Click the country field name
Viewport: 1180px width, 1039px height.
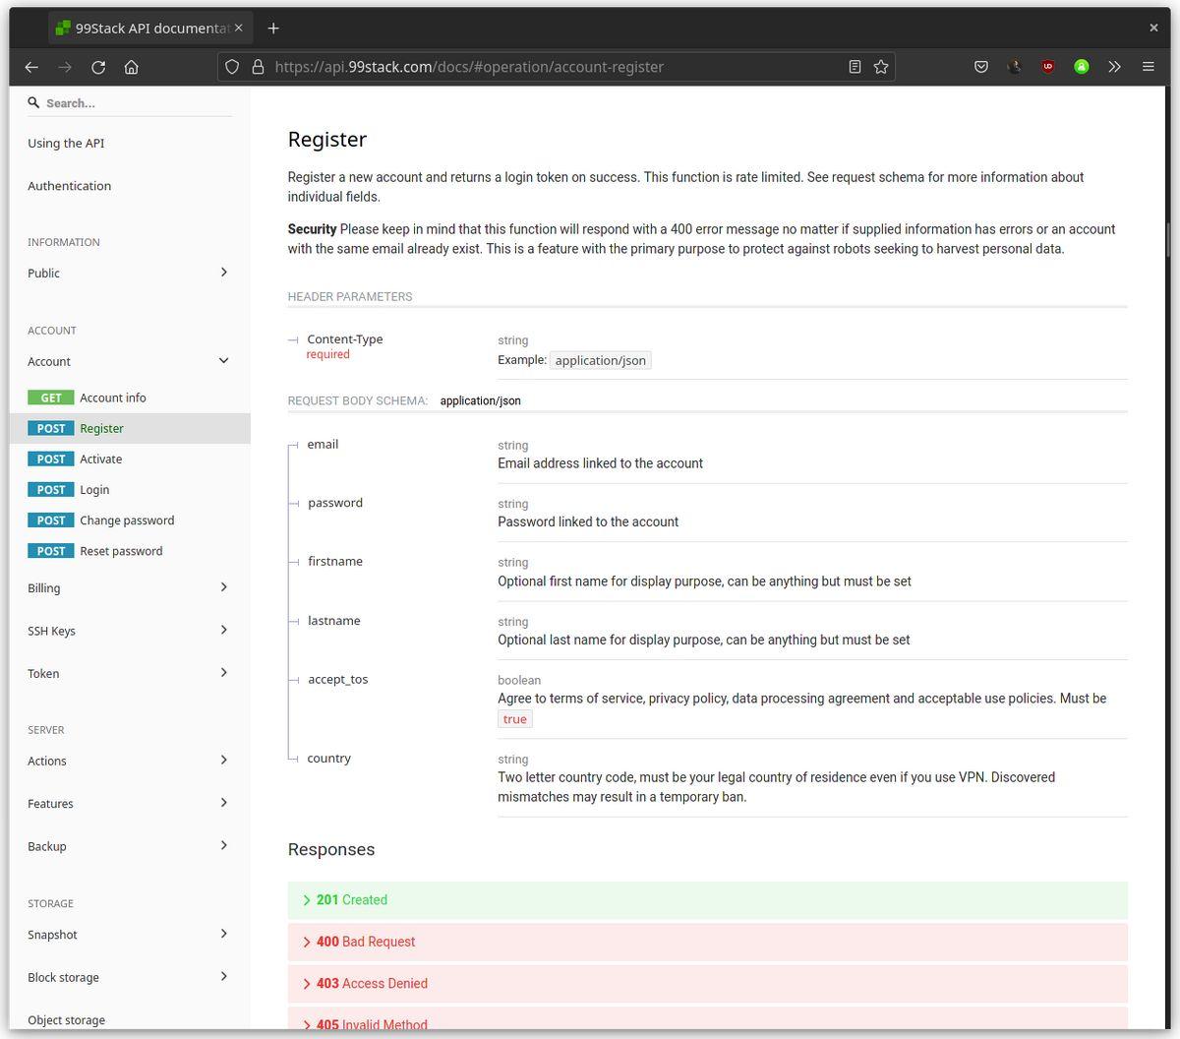tap(328, 759)
